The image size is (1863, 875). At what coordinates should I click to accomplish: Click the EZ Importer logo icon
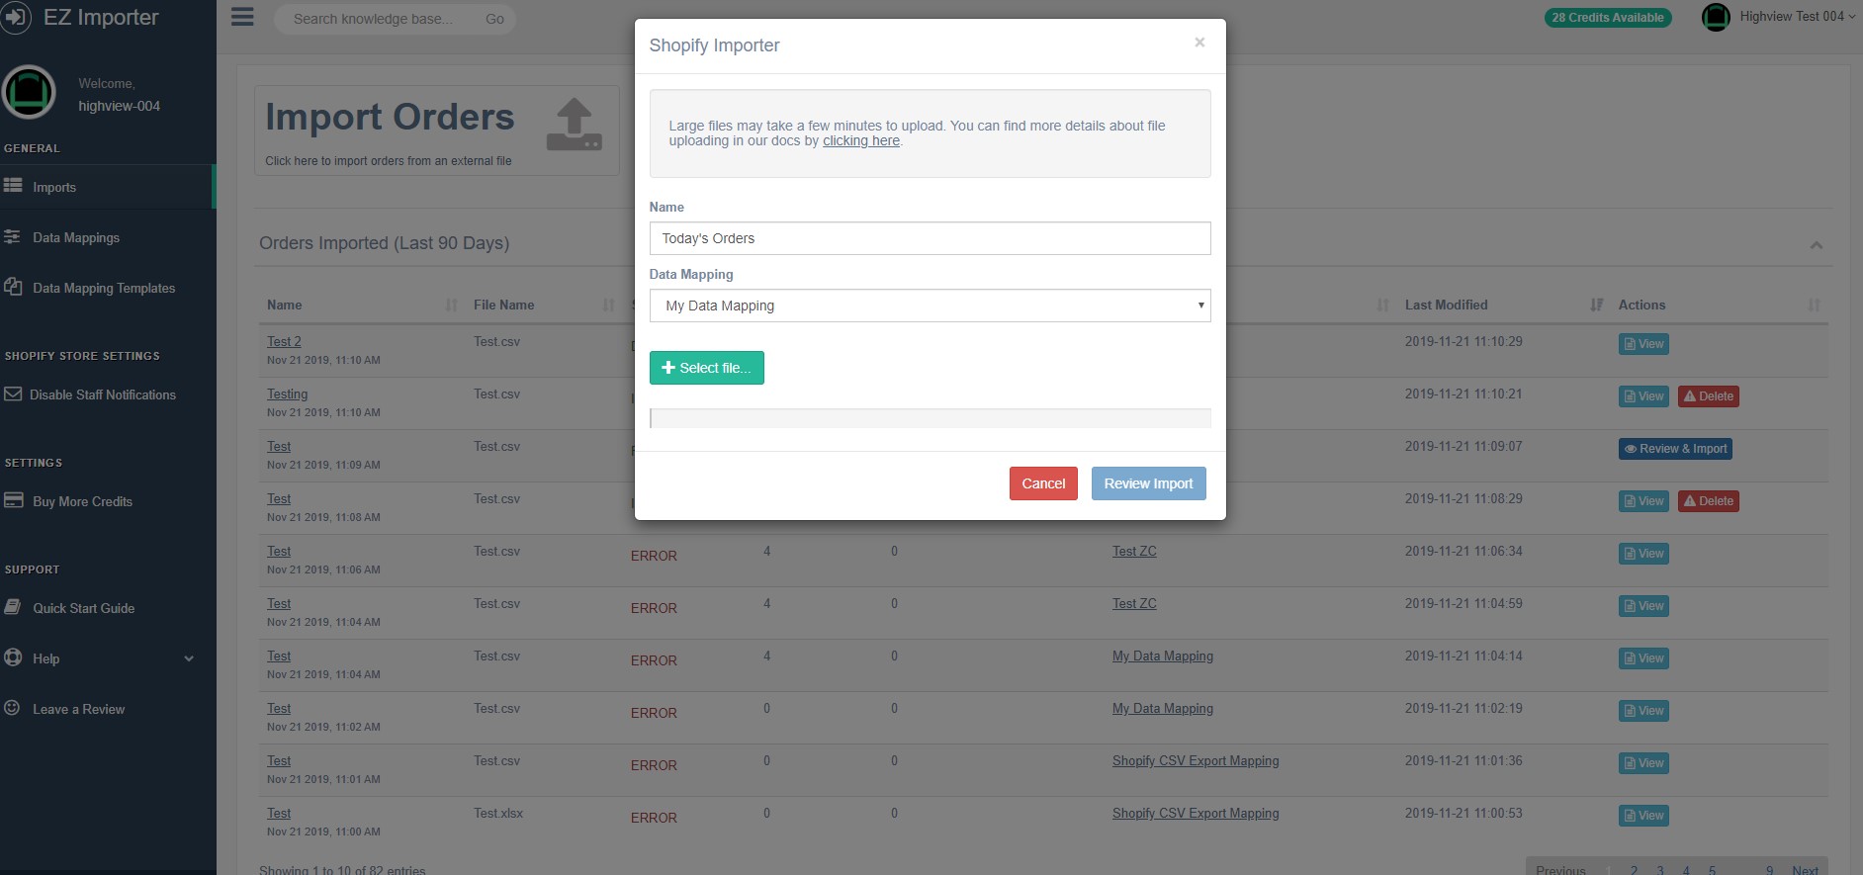click(x=16, y=18)
